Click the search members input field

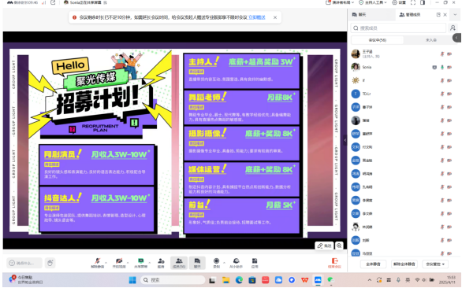click(398, 28)
